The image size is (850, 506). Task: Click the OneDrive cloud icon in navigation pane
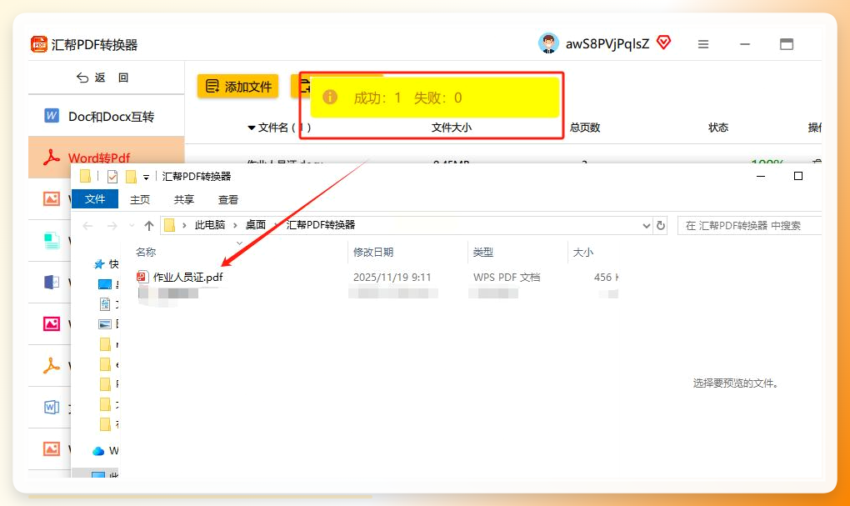(98, 451)
